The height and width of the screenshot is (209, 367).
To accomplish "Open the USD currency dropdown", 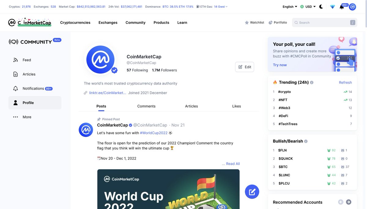I will [x=308, y=7].
